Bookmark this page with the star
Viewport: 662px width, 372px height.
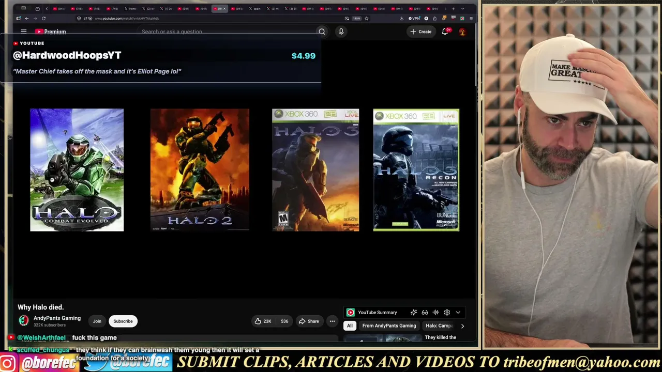pyautogui.click(x=366, y=19)
